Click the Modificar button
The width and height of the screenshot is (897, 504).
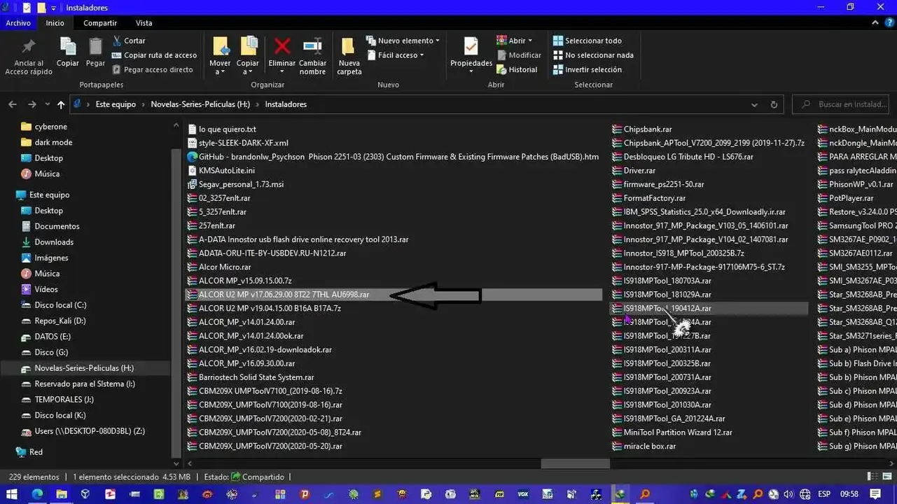point(519,55)
